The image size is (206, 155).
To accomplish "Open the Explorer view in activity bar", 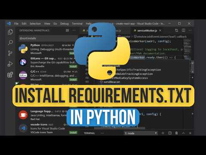I will (10, 32).
